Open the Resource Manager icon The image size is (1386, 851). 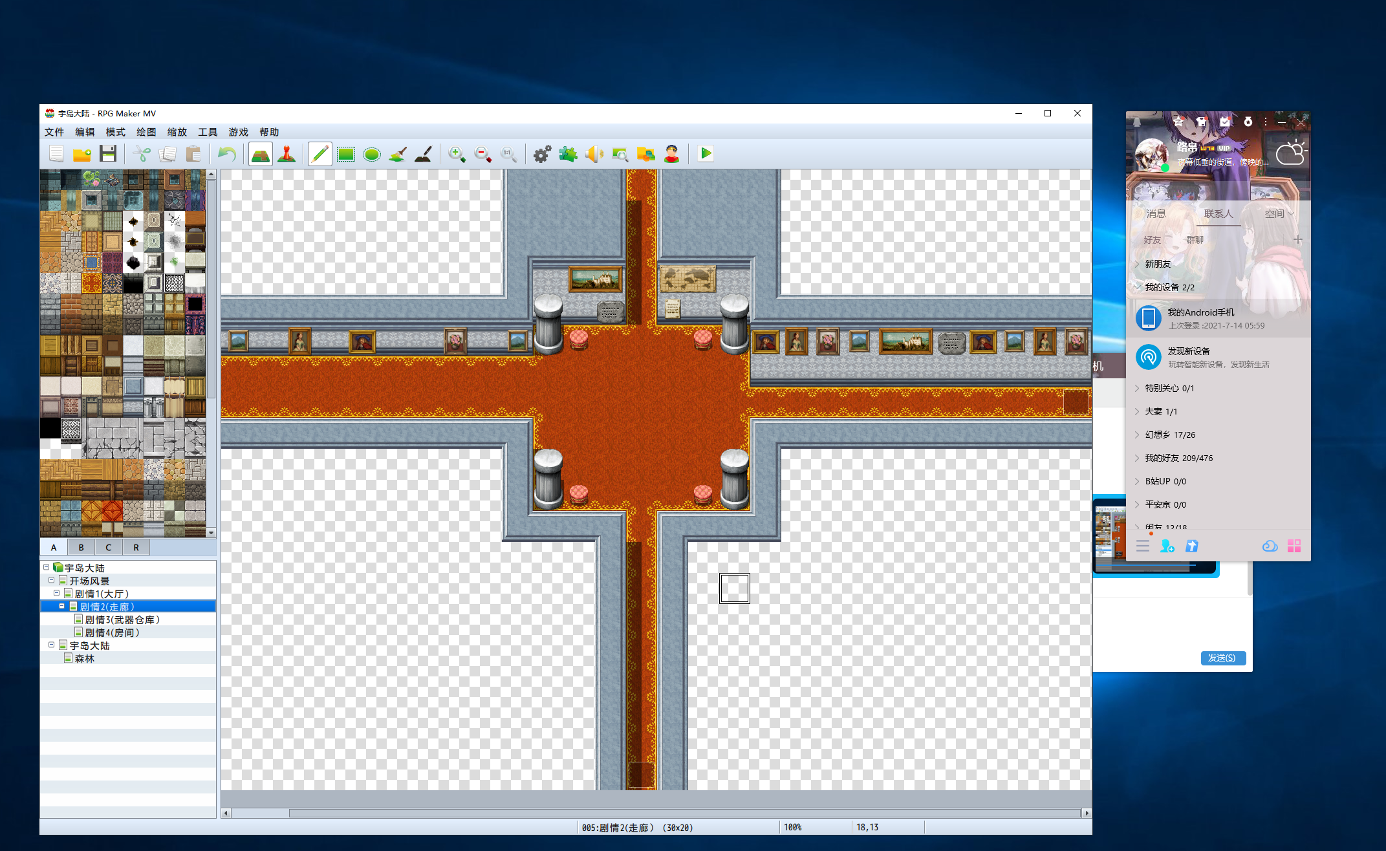click(x=646, y=154)
